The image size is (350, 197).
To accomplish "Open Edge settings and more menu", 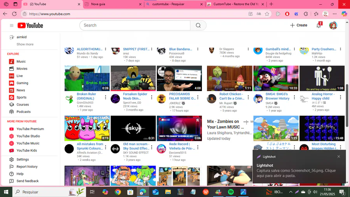I will 334,14.
